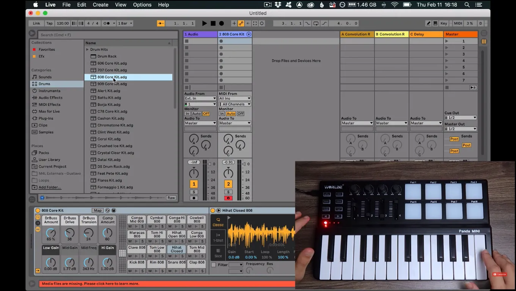
Task: Toggle Draw Mode pencil icon
Action: click(428, 23)
